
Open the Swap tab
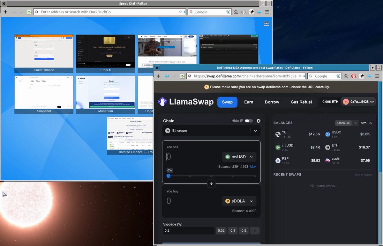(227, 102)
